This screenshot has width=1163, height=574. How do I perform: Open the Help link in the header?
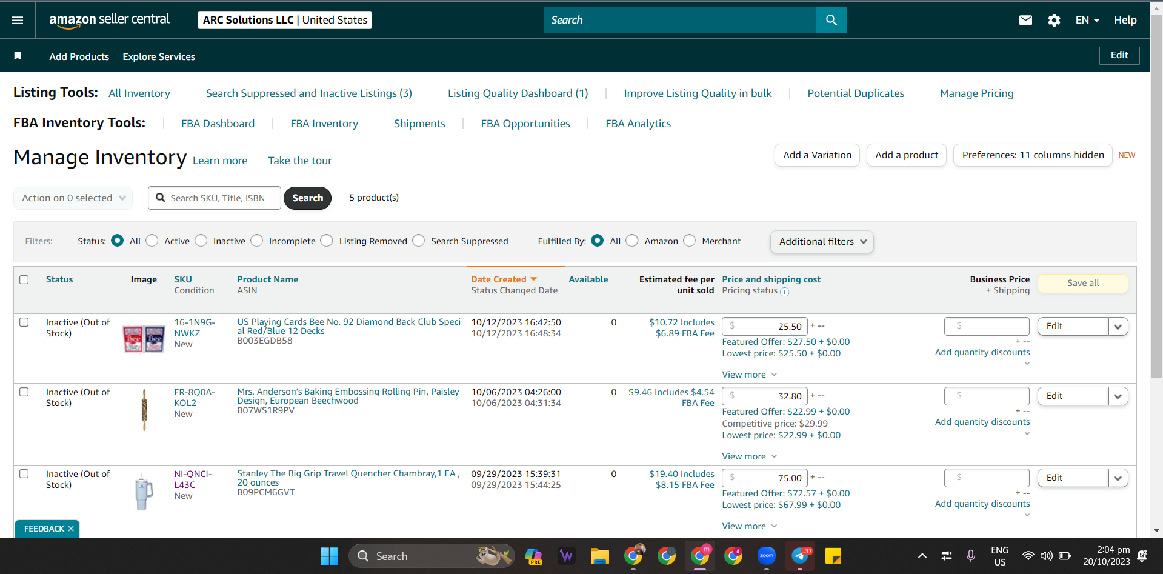pyautogui.click(x=1125, y=20)
